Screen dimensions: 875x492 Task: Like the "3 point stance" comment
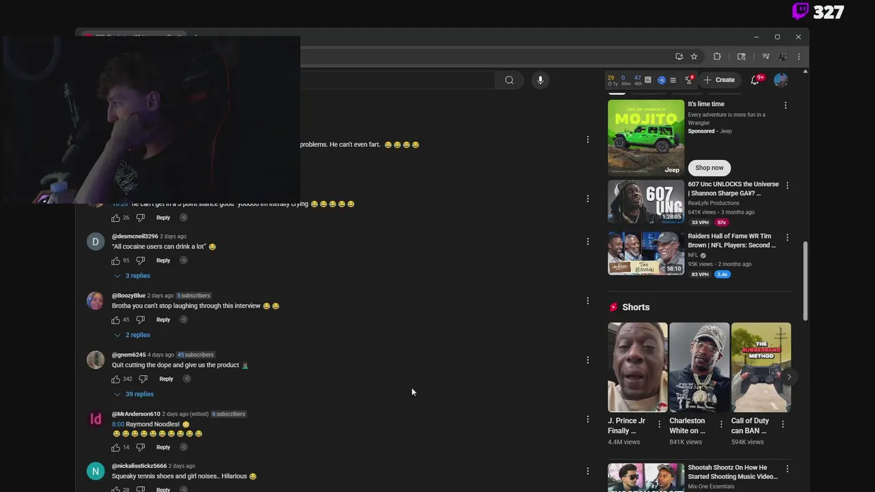click(x=116, y=217)
